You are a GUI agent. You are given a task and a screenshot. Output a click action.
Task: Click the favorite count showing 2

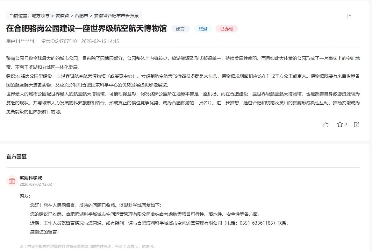(x=345, y=125)
